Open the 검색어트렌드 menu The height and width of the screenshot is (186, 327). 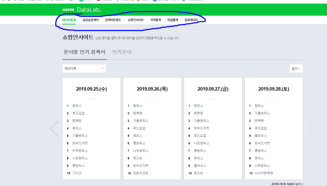coord(113,20)
